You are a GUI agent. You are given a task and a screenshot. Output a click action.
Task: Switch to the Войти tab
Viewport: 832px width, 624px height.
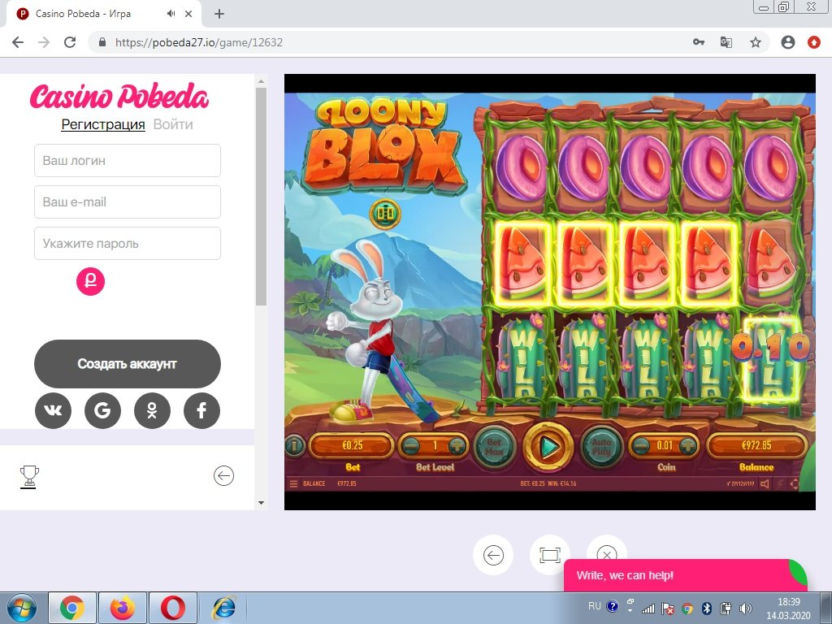click(173, 124)
